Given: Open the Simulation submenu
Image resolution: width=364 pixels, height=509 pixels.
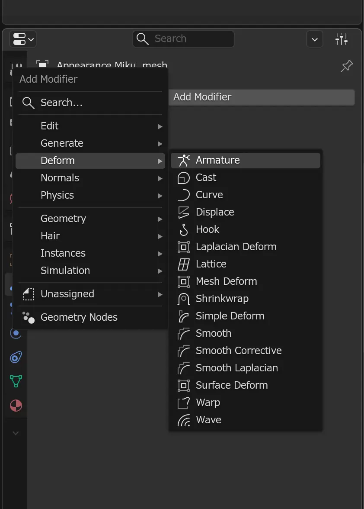Looking at the screenshot, I should 90,271.
